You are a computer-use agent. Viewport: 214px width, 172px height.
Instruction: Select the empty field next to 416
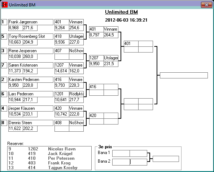point(111,87)
